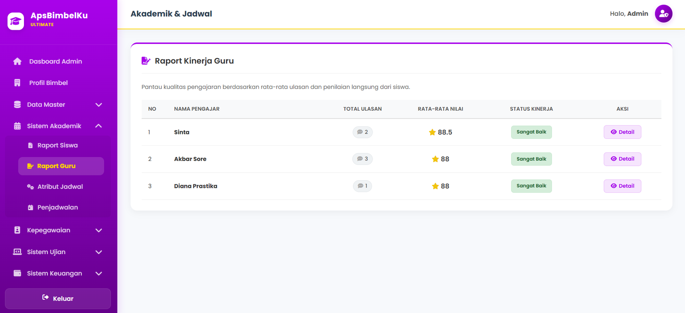Select the Atribut Jadwal submenu item
The image size is (685, 313).
[x=61, y=187]
